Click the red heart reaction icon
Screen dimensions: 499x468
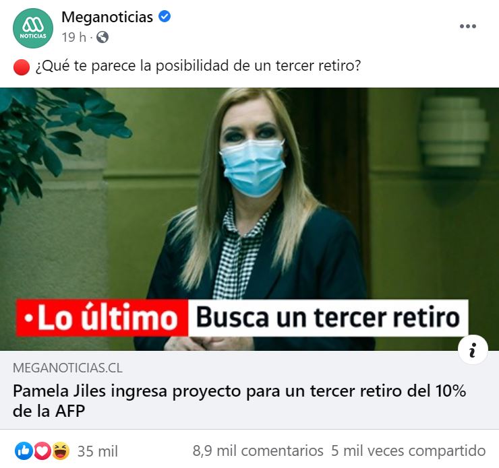coord(42,451)
